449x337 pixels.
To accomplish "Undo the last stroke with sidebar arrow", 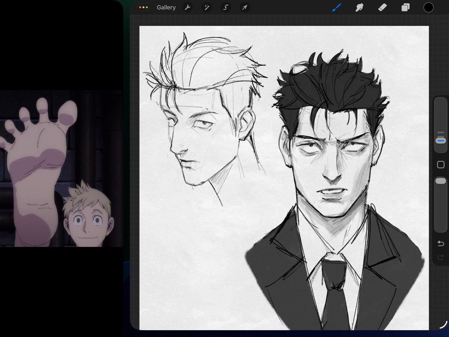I will pyautogui.click(x=440, y=244).
